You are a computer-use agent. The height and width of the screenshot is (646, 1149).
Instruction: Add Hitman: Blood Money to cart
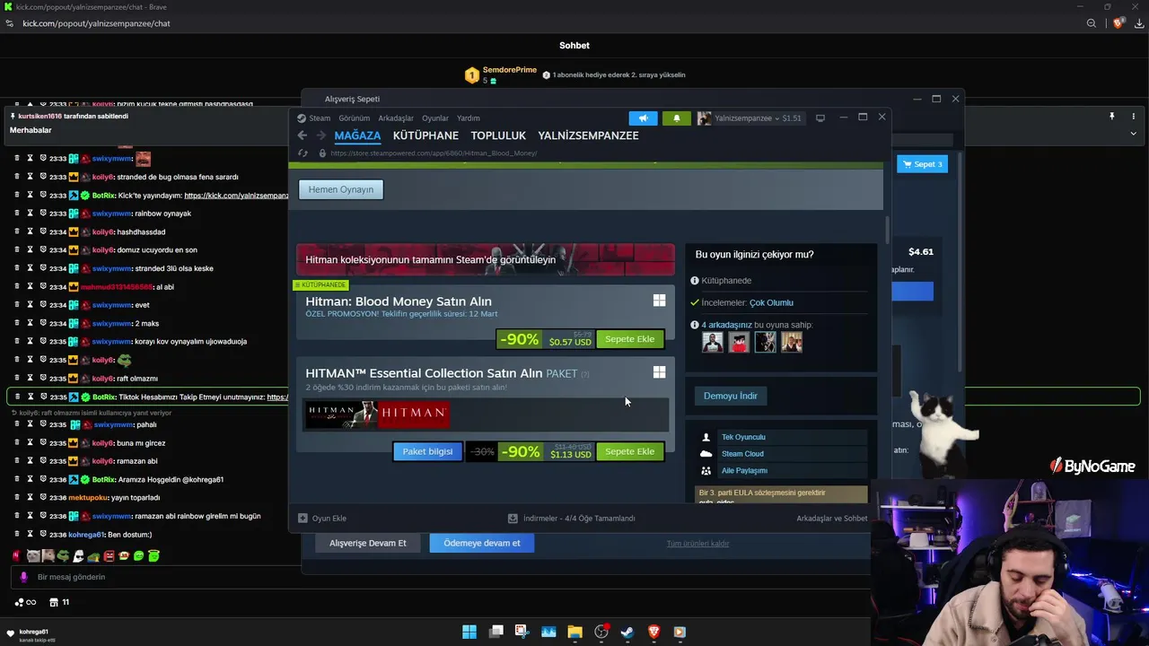629,339
